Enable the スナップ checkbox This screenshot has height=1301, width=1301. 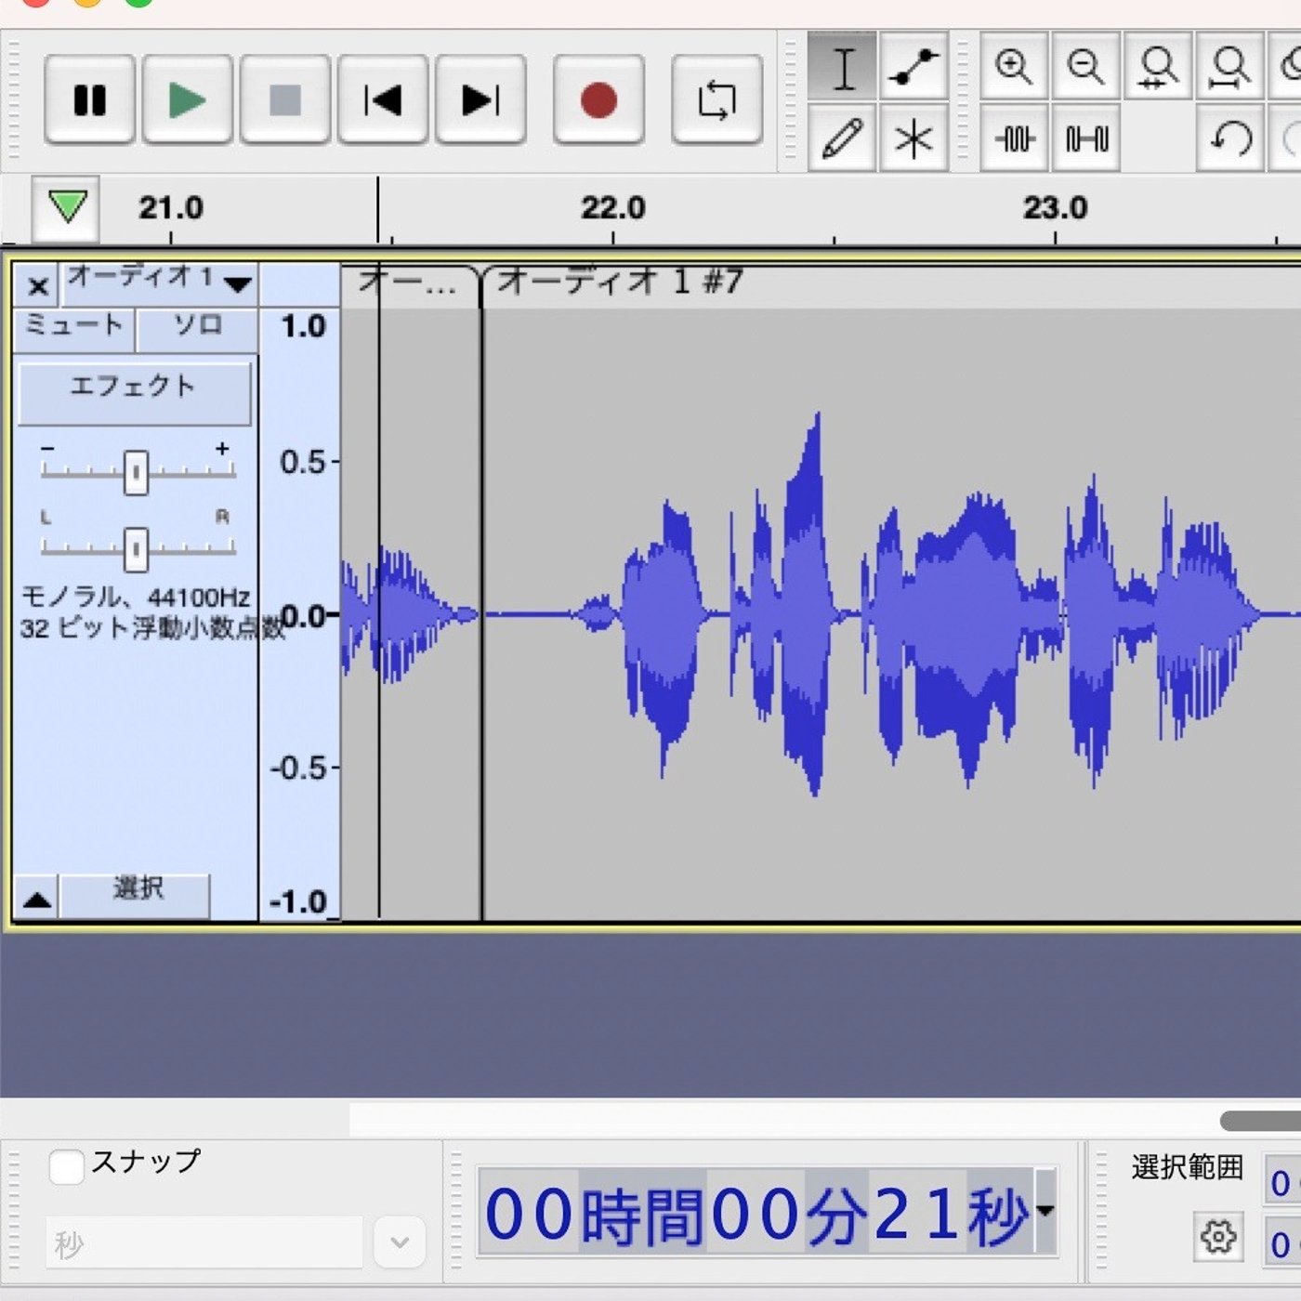[67, 1165]
